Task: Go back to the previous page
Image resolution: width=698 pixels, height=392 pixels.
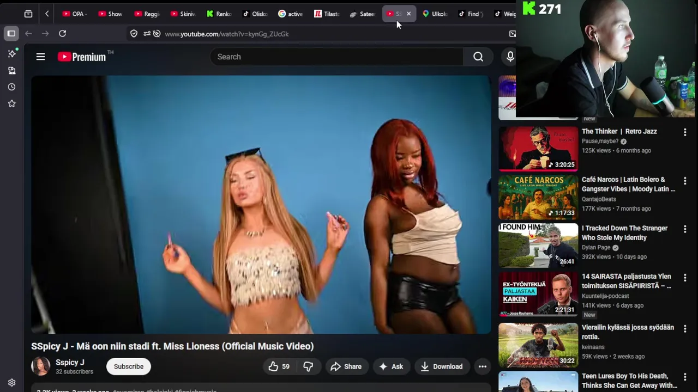Action: click(28, 34)
